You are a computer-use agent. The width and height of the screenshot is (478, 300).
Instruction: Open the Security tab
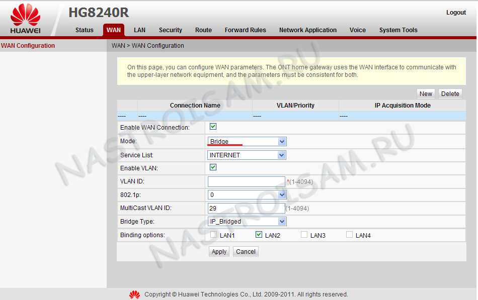(171, 30)
